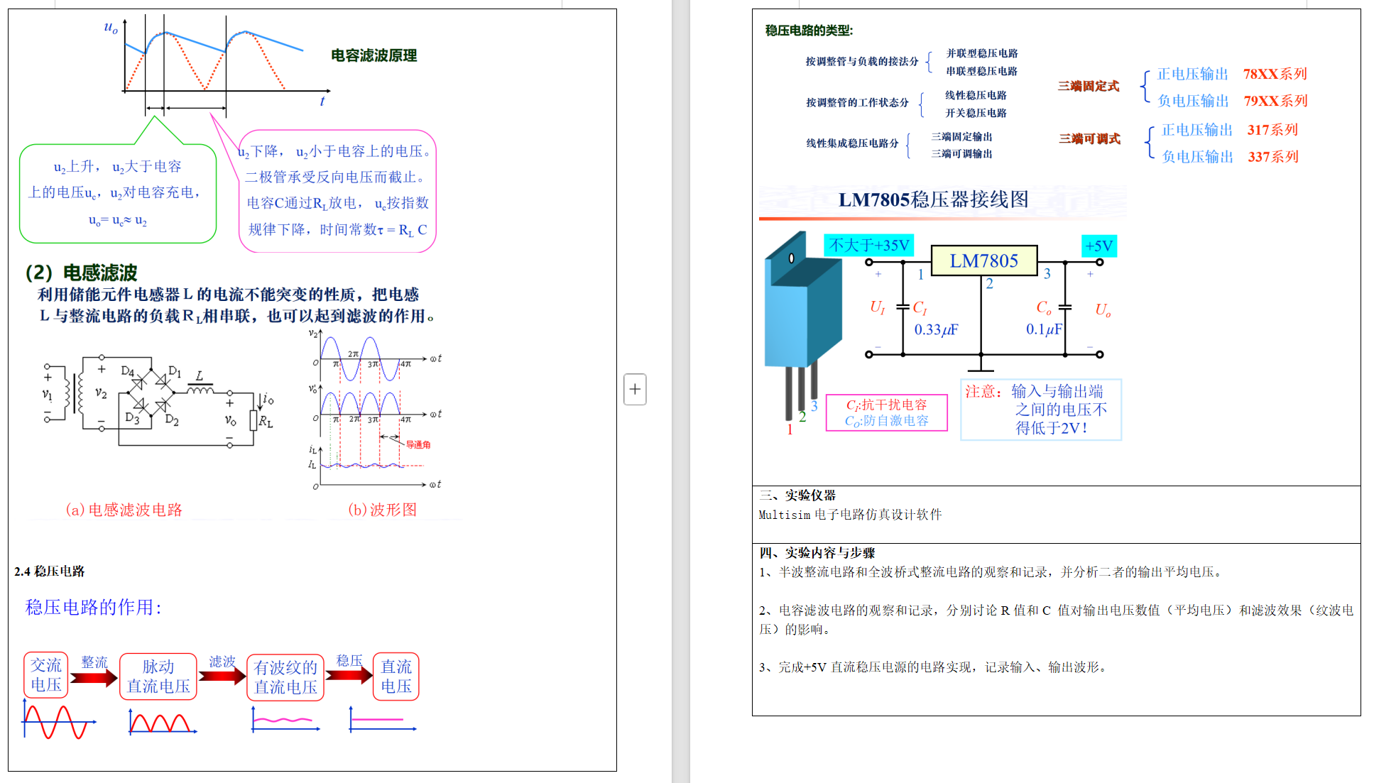Click the 交流电压 flow box
The width and height of the screenshot is (1374, 783).
point(46,675)
